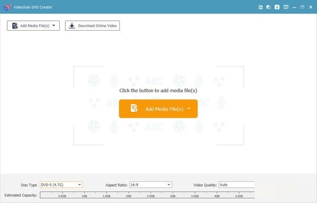The width and height of the screenshot is (317, 203).
Task: Click the Video Quality label
Action: pos(205,185)
